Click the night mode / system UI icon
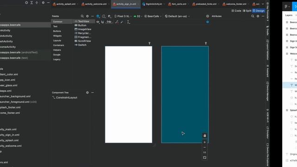The width and height of the screenshot is (297, 167). [x=110, y=16]
